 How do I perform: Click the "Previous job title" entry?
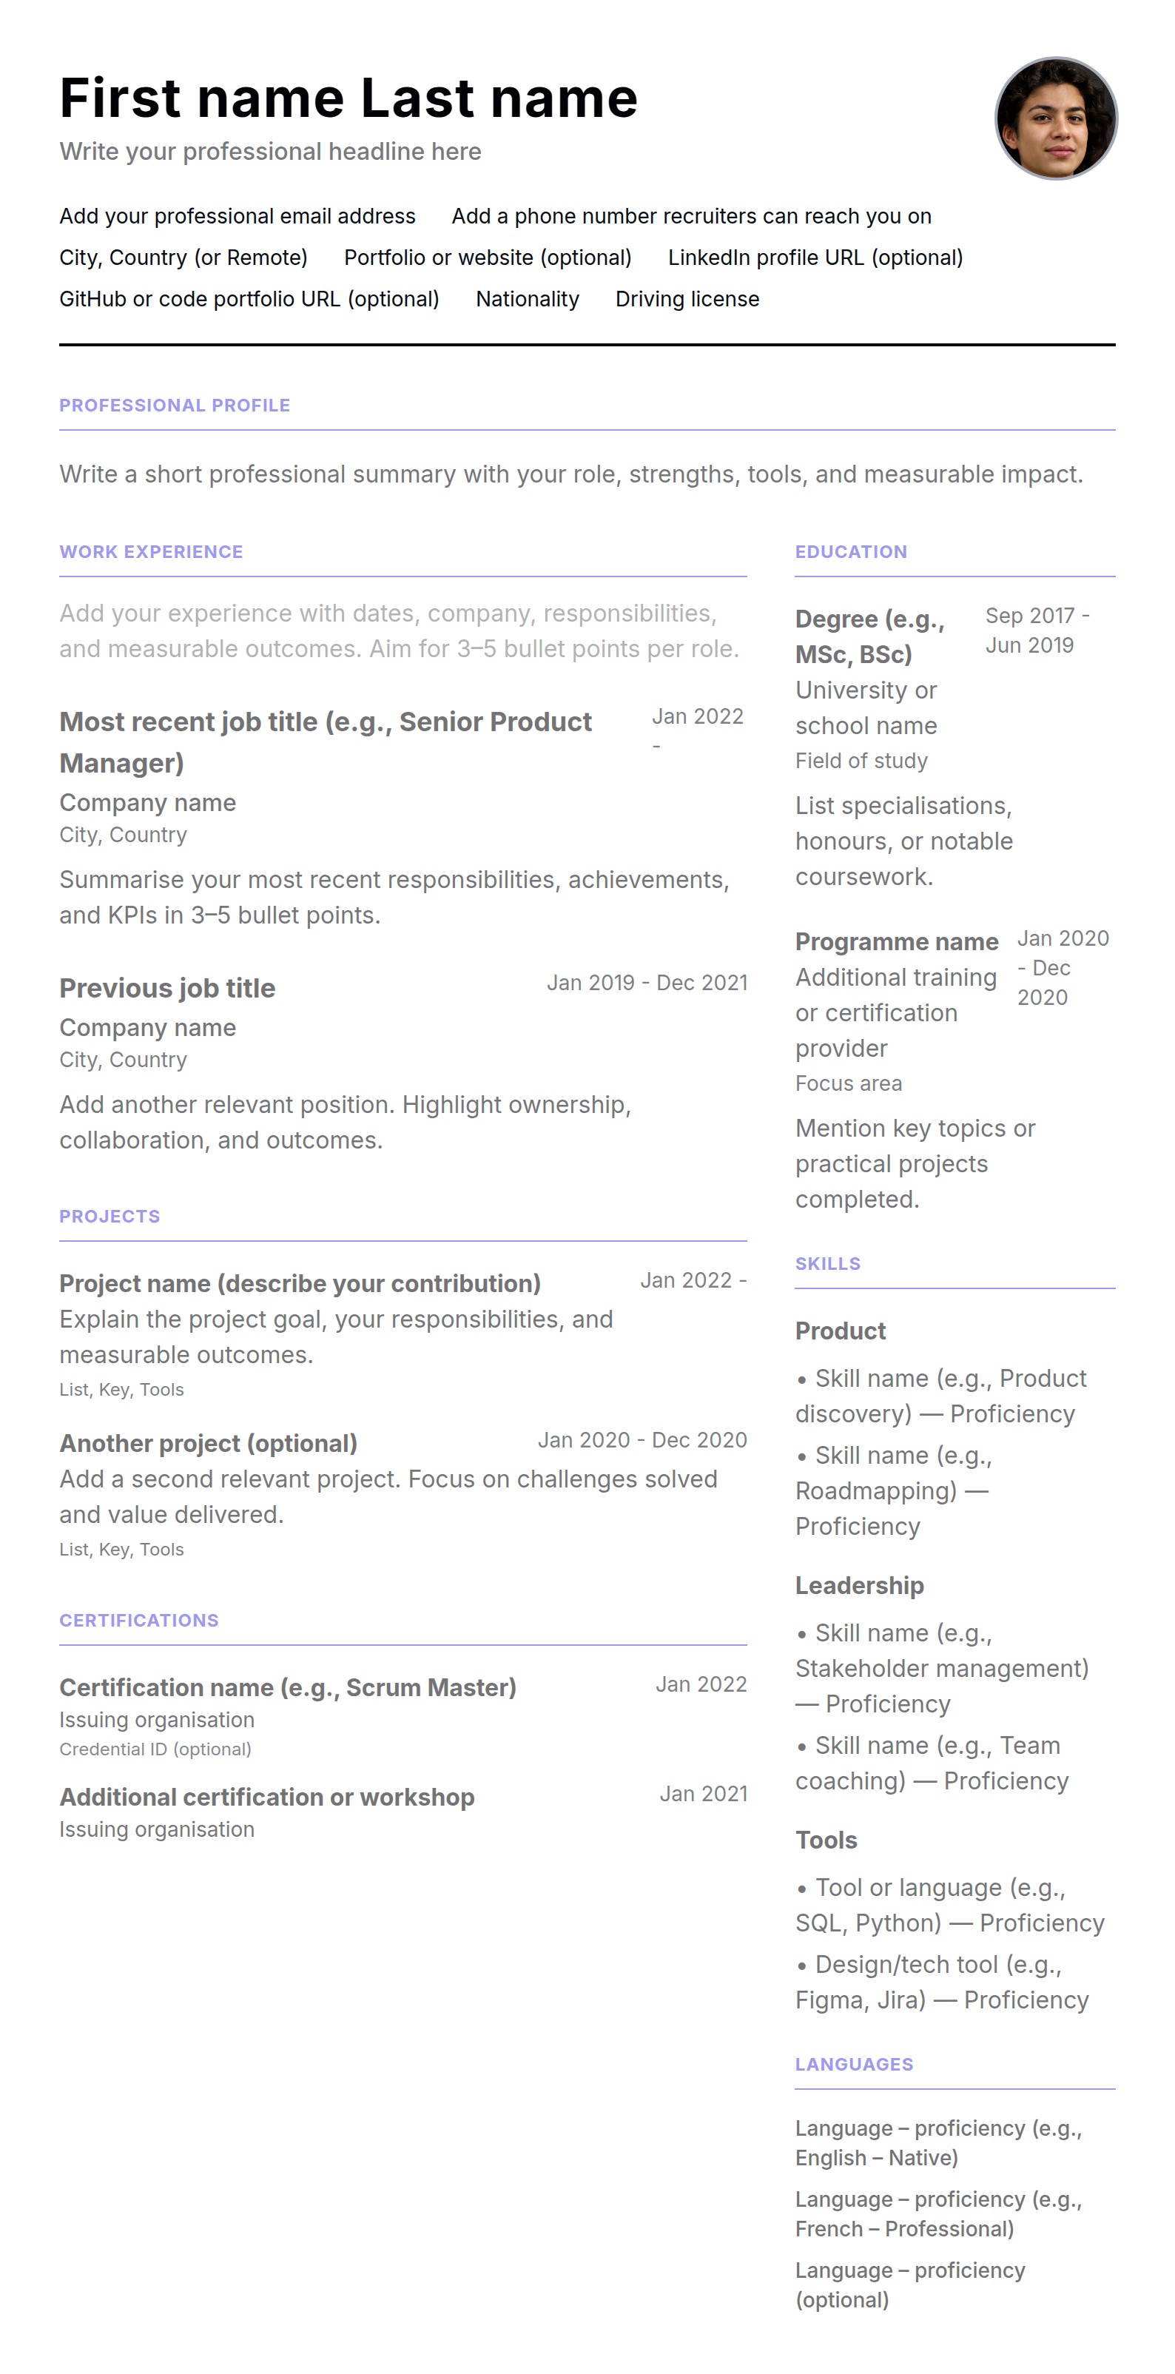pyautogui.click(x=166, y=988)
